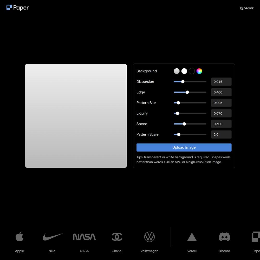260x260 pixels.
Task: Click the Pattern Scale label
Action: (147, 134)
